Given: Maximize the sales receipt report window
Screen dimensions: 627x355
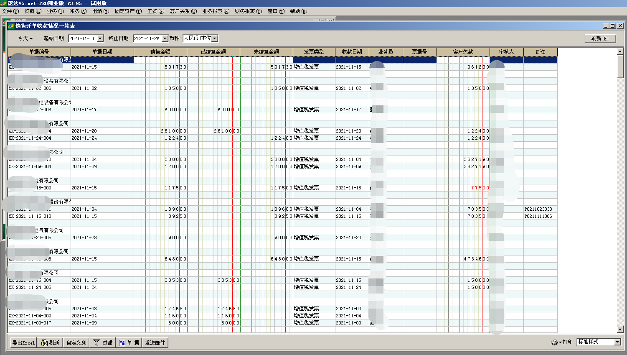Looking at the screenshot, I should 613,26.
